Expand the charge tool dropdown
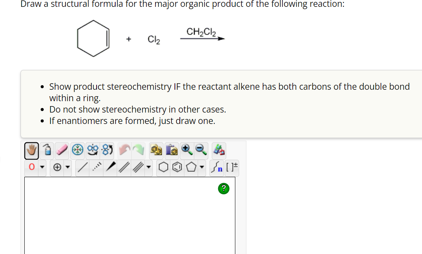 pyautogui.click(x=67, y=167)
